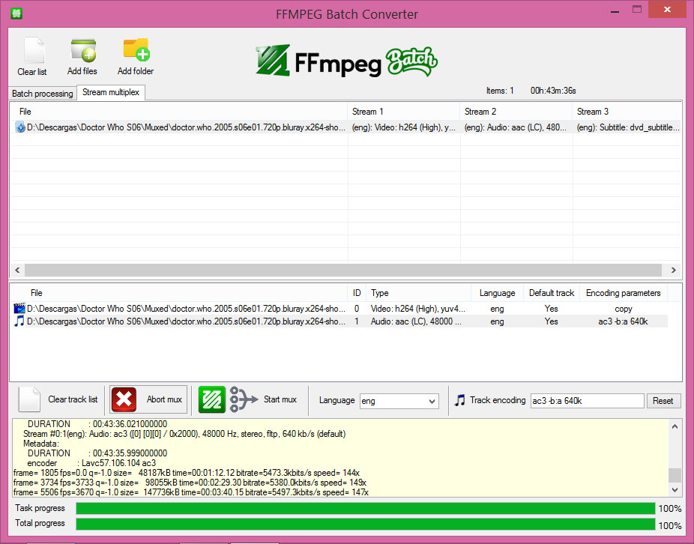Click the Encoding parameters column header
The height and width of the screenshot is (544, 694).
(624, 293)
